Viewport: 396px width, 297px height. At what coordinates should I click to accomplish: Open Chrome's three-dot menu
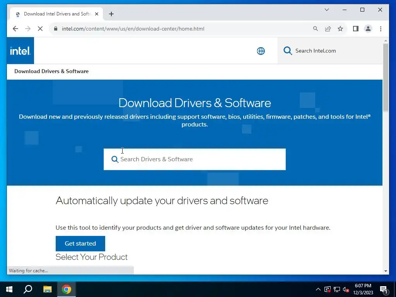[x=381, y=29]
